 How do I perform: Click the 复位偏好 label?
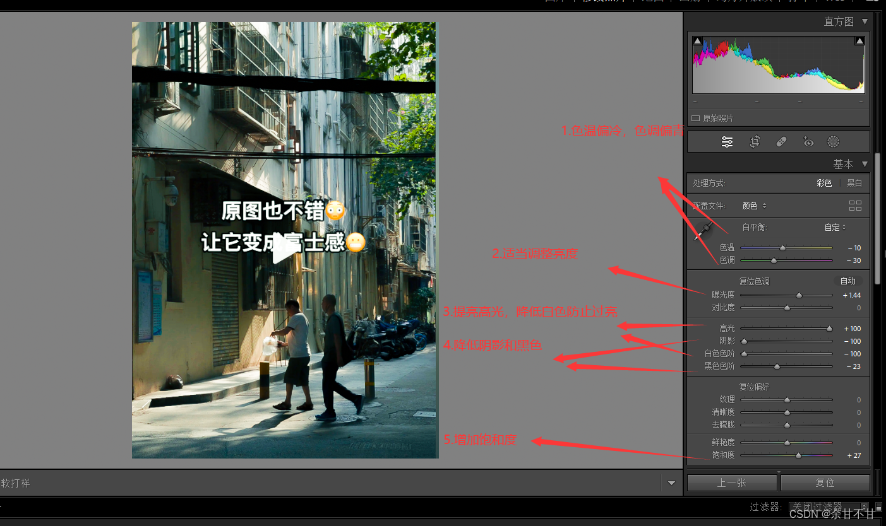[x=755, y=387]
